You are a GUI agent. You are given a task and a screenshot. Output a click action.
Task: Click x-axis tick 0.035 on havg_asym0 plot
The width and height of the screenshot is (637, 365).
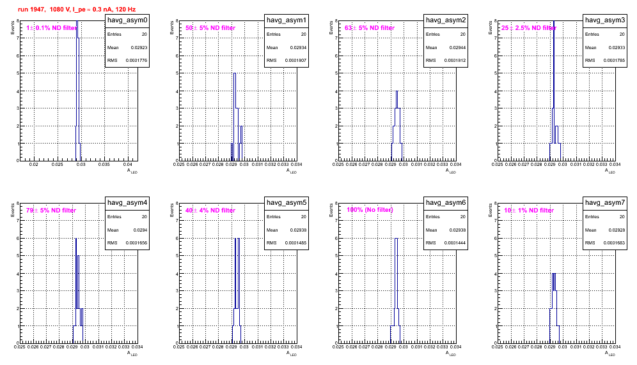pos(104,165)
